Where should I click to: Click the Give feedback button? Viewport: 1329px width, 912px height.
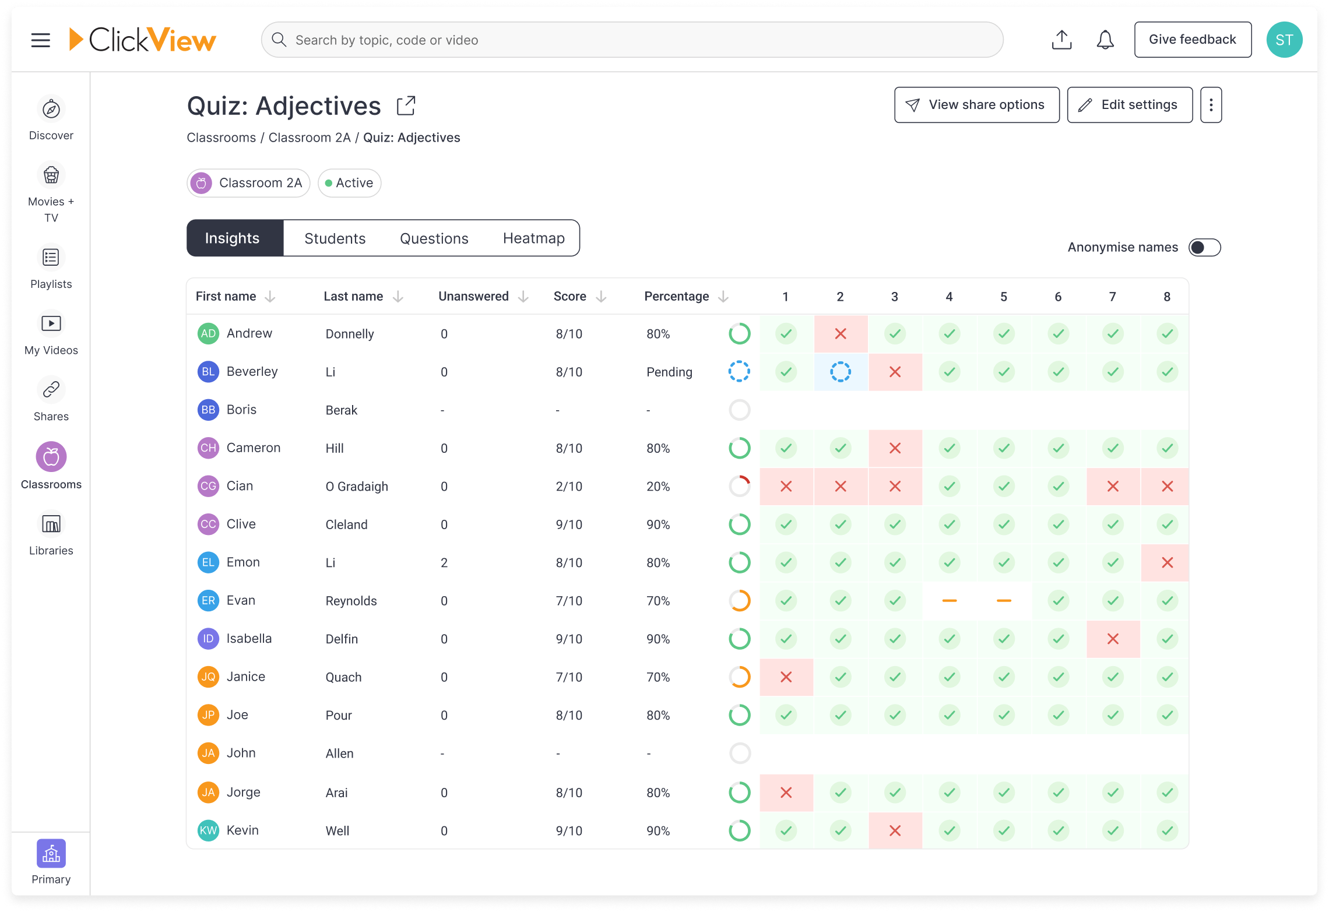[x=1193, y=39]
